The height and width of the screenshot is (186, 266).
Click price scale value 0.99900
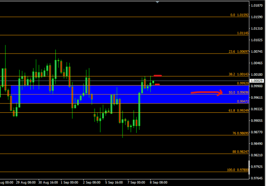click(257, 86)
